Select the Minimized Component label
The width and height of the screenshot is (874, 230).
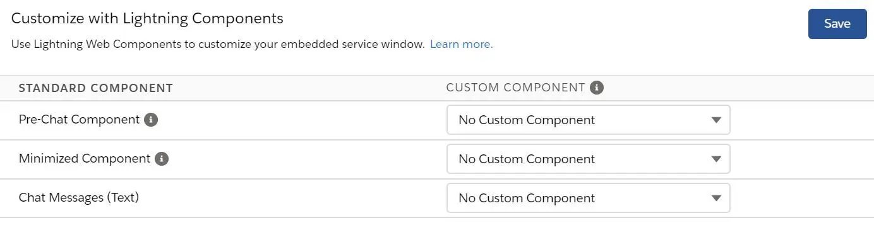[85, 159]
